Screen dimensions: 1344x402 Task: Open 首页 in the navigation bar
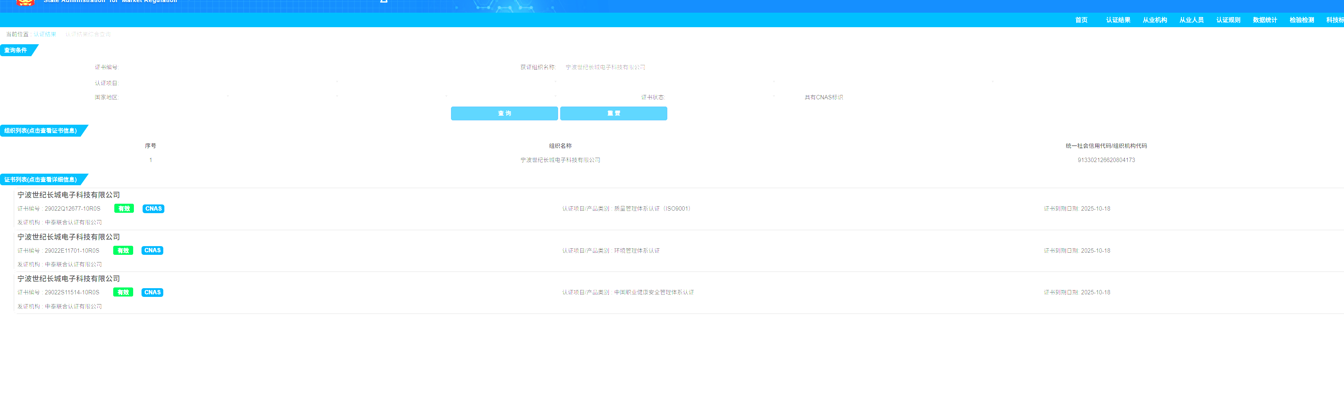tap(1081, 20)
